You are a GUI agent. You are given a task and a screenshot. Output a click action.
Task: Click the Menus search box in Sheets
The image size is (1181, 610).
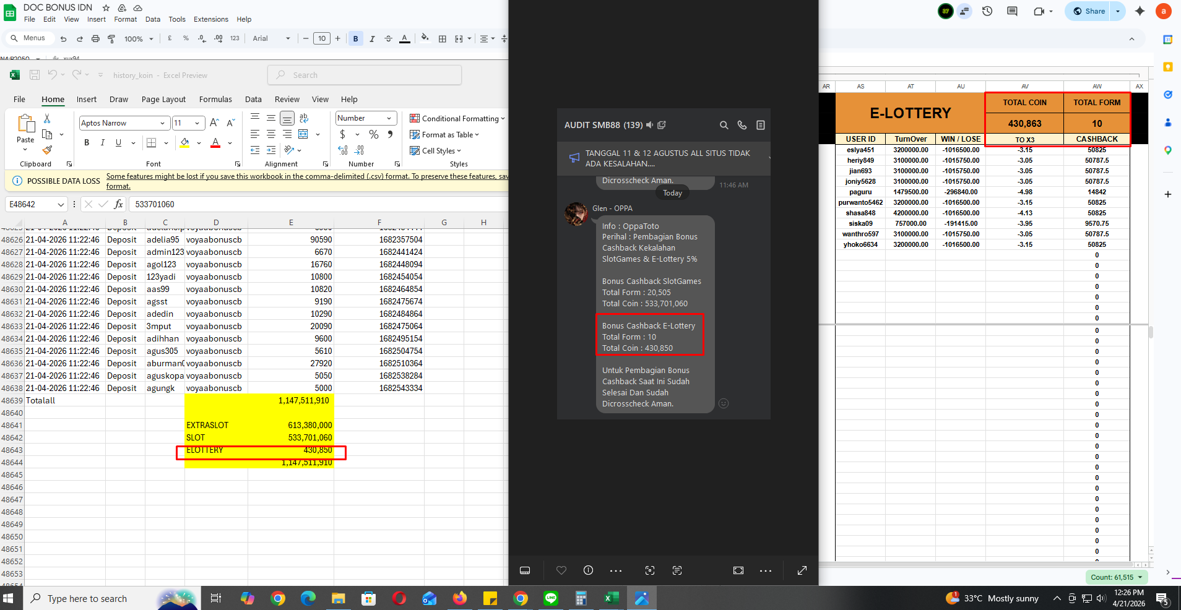point(28,38)
